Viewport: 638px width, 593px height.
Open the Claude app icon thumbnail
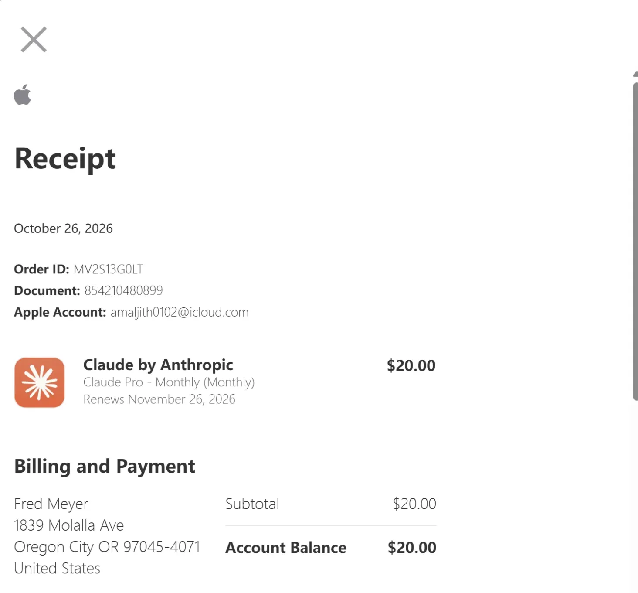click(40, 382)
